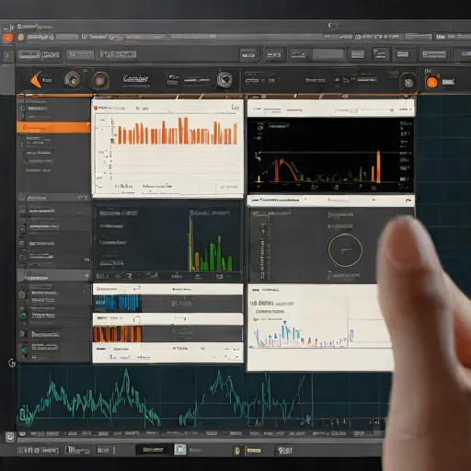Open the third boxed tab in the second toolbar row
Viewport: 471px width, 471px height.
(118, 55)
